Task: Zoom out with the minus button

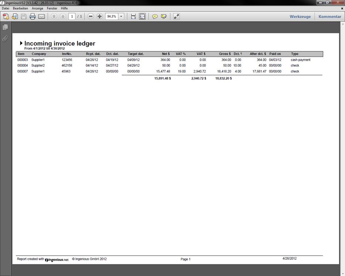Action: [91, 16]
